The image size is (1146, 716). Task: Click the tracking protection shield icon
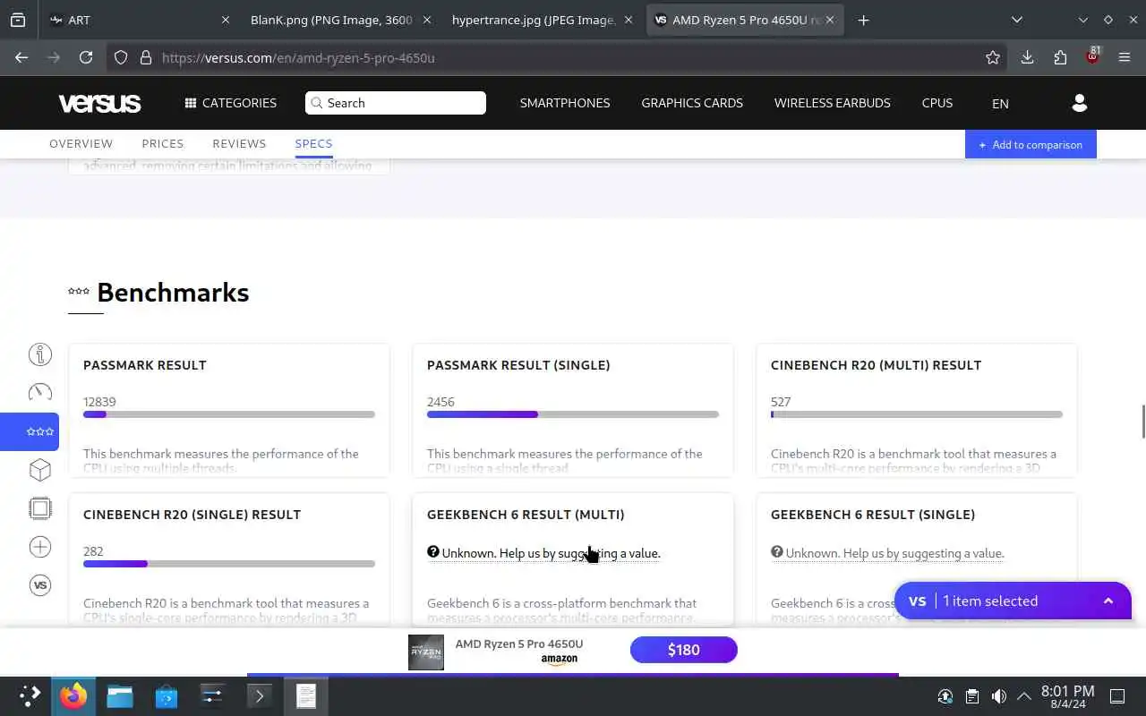pyautogui.click(x=121, y=57)
